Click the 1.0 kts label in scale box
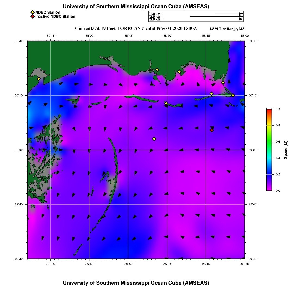The image size is (299, 286). [156, 14]
